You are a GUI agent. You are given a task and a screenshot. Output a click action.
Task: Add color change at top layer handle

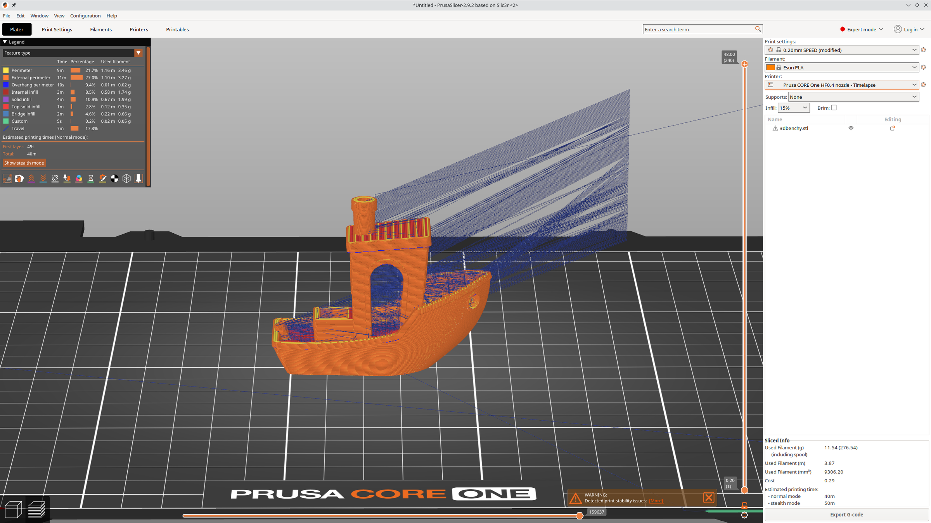click(x=744, y=64)
